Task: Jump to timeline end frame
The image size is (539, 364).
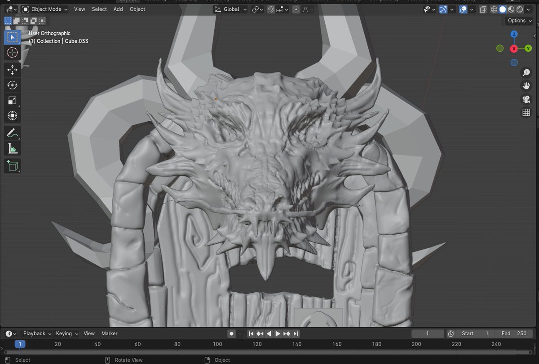Action: coord(296,333)
